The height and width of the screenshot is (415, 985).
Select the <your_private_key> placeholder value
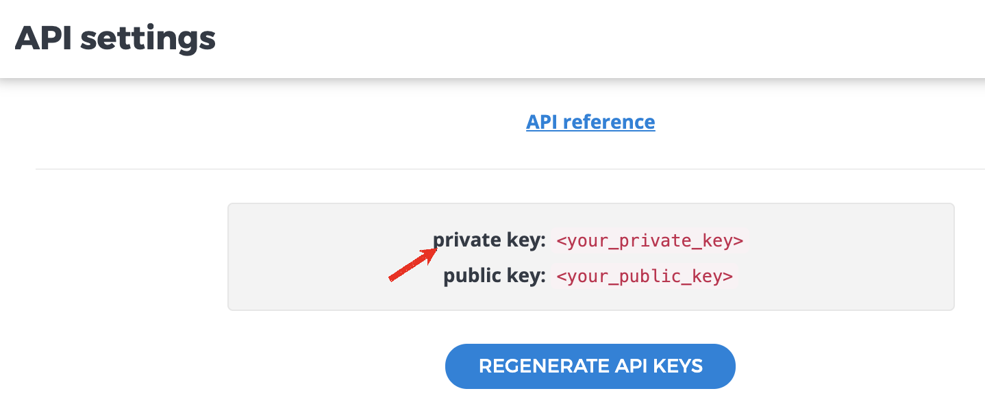pos(649,241)
